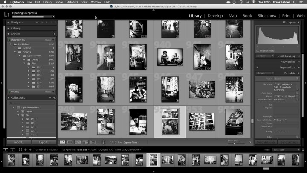Click the Import button
Screen dimensions: 307x173
[19, 142]
